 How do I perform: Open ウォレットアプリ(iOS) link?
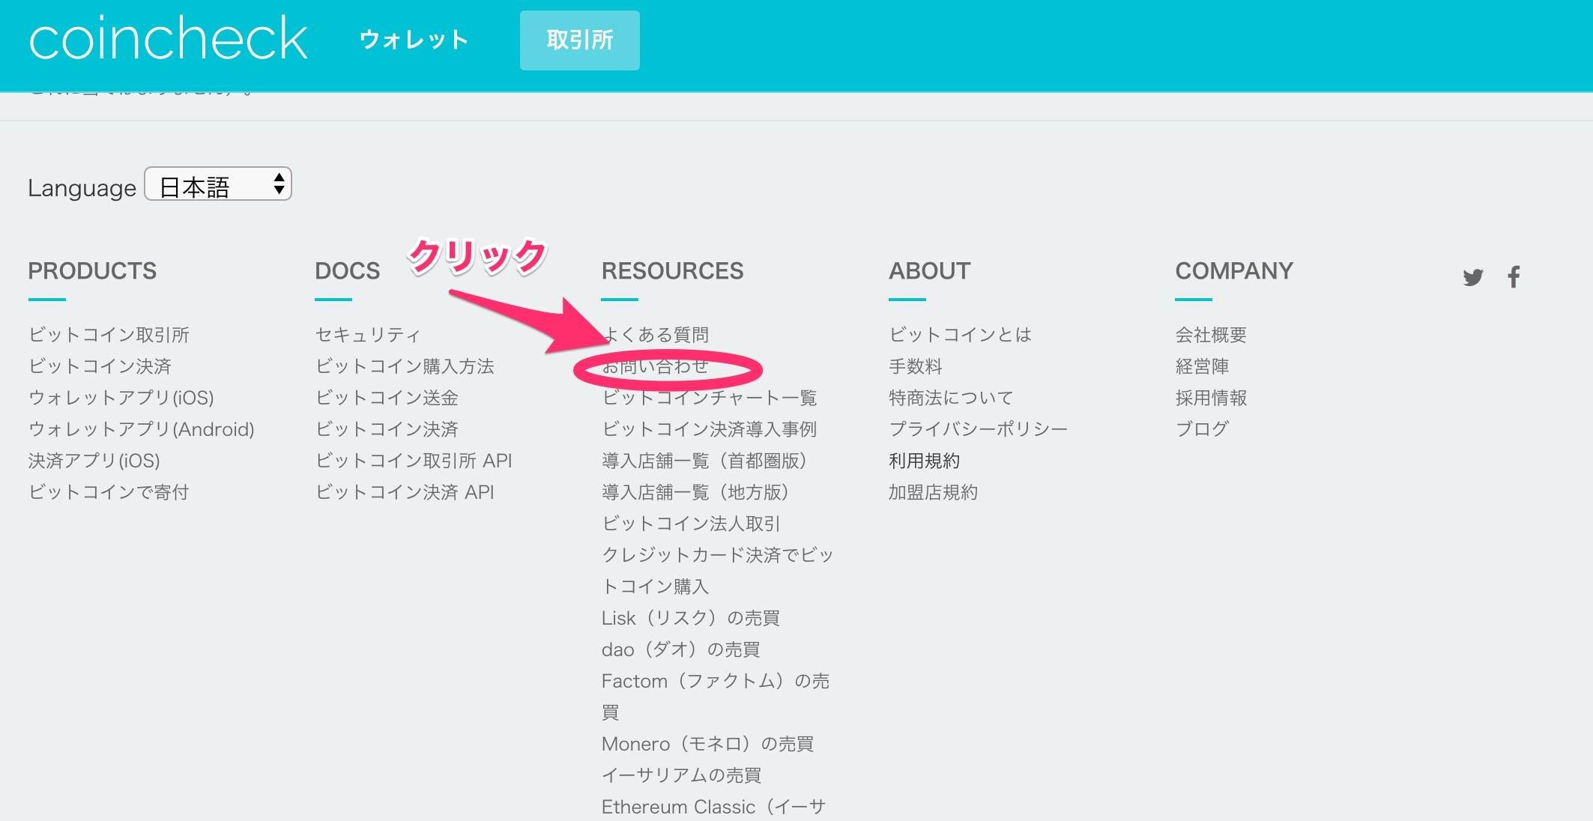pos(121,398)
